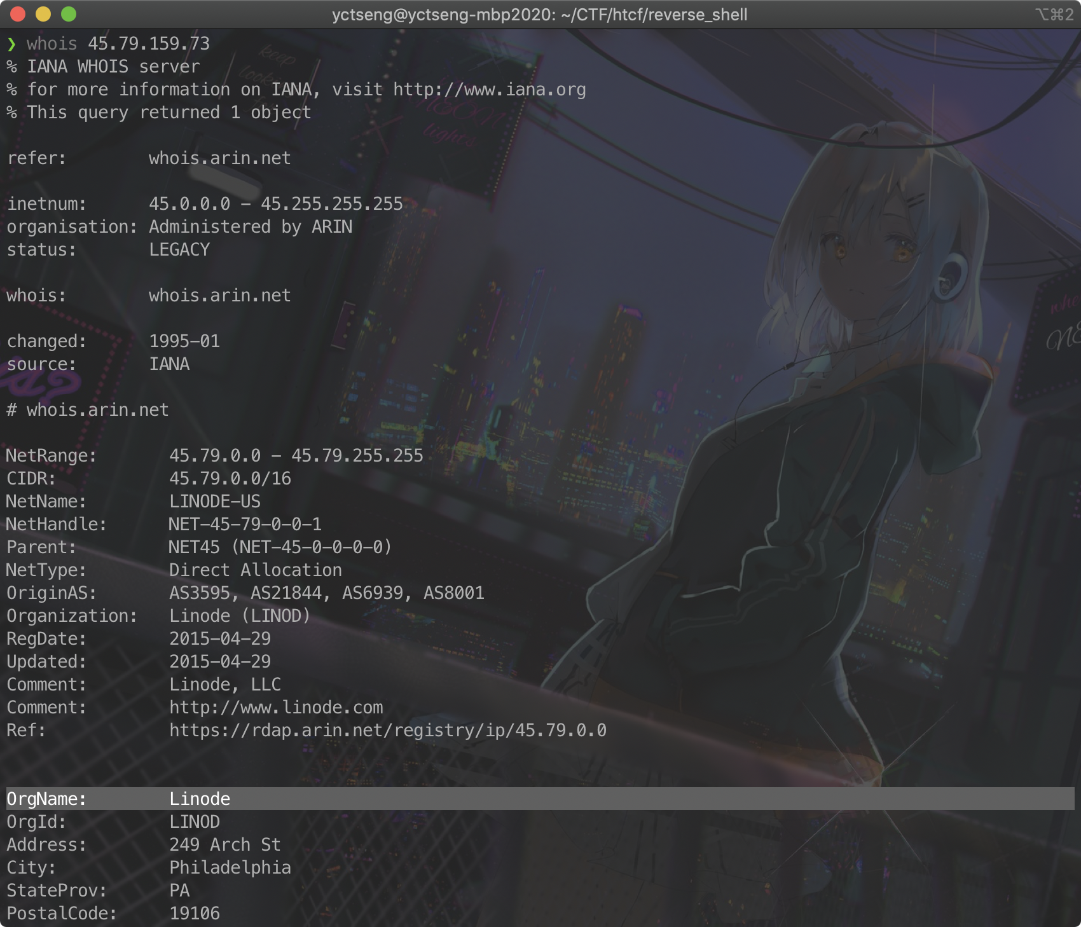This screenshot has width=1081, height=927.
Task: Click the highlighted OrgName Linode line
Action: tap(540, 799)
